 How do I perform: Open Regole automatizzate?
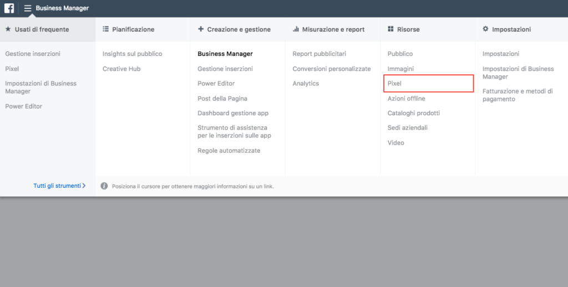pos(229,151)
